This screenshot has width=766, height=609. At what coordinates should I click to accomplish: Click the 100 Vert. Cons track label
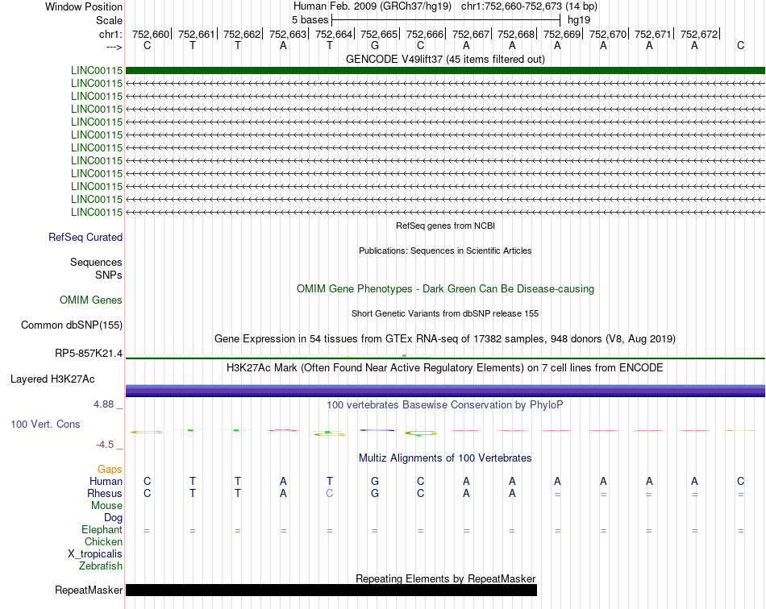45,424
